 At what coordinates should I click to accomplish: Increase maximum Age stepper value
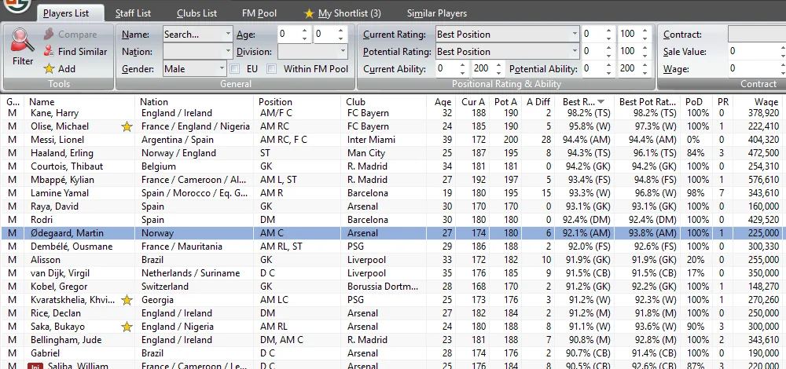pos(341,31)
